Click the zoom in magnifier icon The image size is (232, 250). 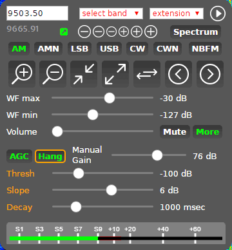pos(22,74)
